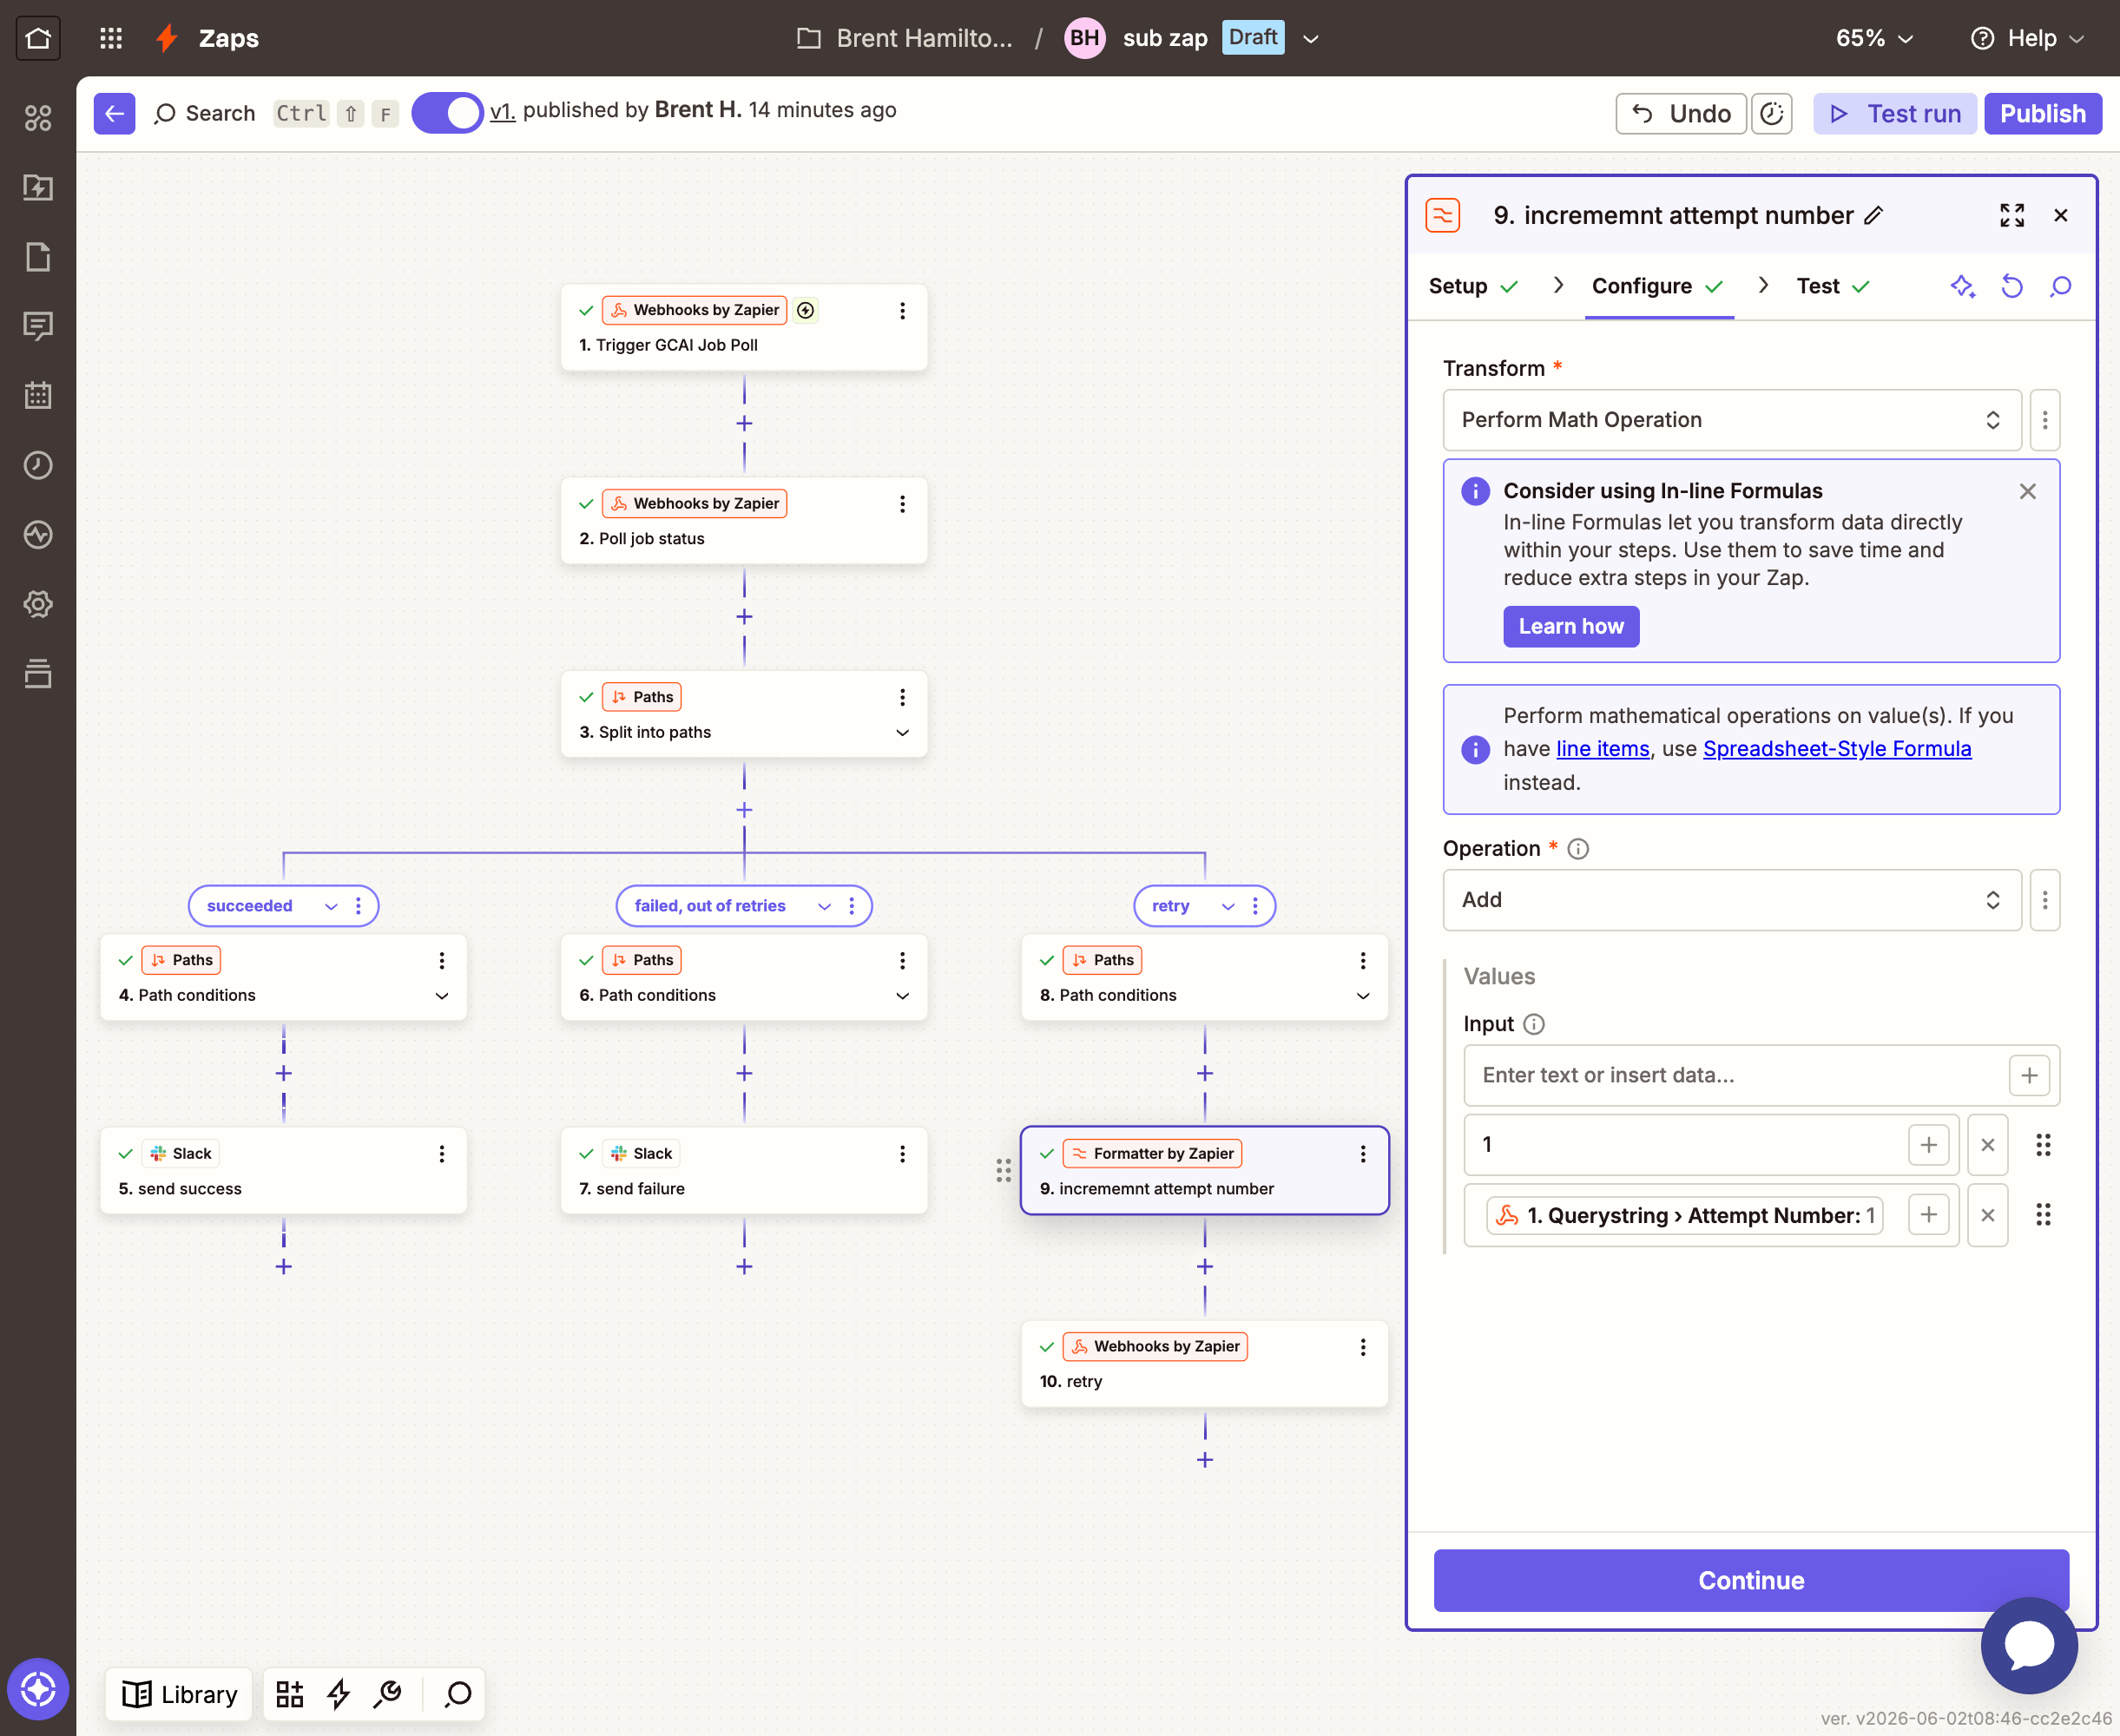This screenshot has height=1736, width=2120.
Task: Expand the succeeded path chevron
Action: pyautogui.click(x=331, y=906)
